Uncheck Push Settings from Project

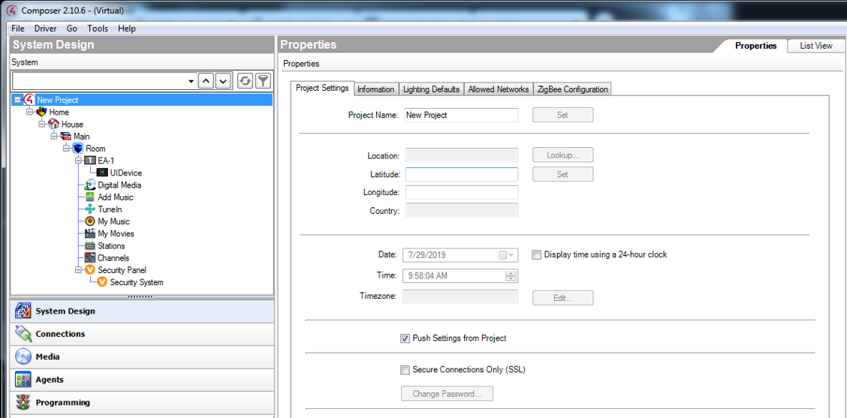[405, 338]
